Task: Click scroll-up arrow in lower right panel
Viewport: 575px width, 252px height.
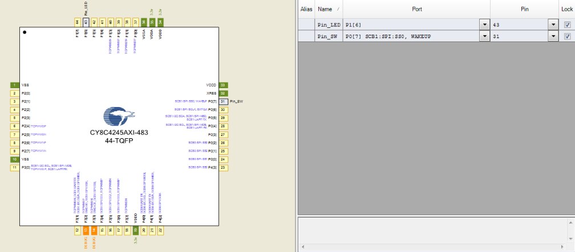Action: click(572, 222)
